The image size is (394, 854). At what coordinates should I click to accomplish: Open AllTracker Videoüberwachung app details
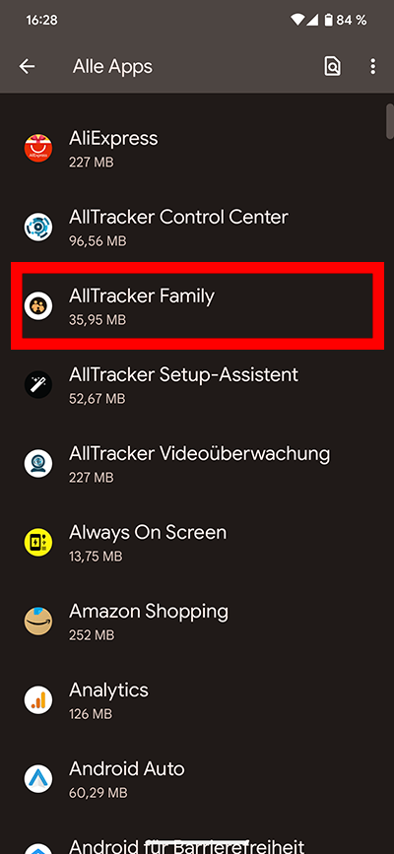click(x=197, y=464)
